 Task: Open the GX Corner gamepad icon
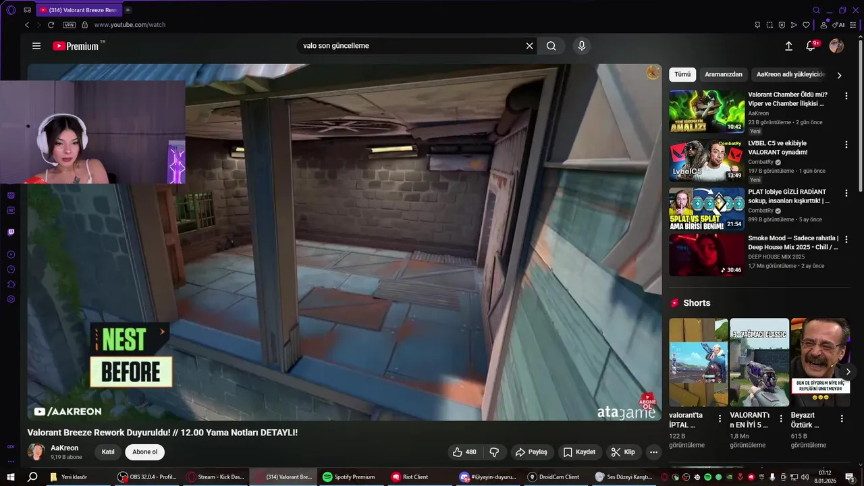(27, 10)
